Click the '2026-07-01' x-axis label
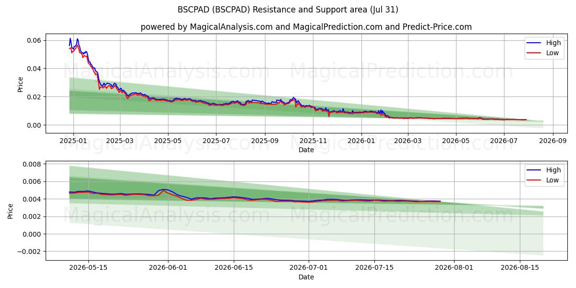This screenshot has height=288, width=576. [x=310, y=268]
